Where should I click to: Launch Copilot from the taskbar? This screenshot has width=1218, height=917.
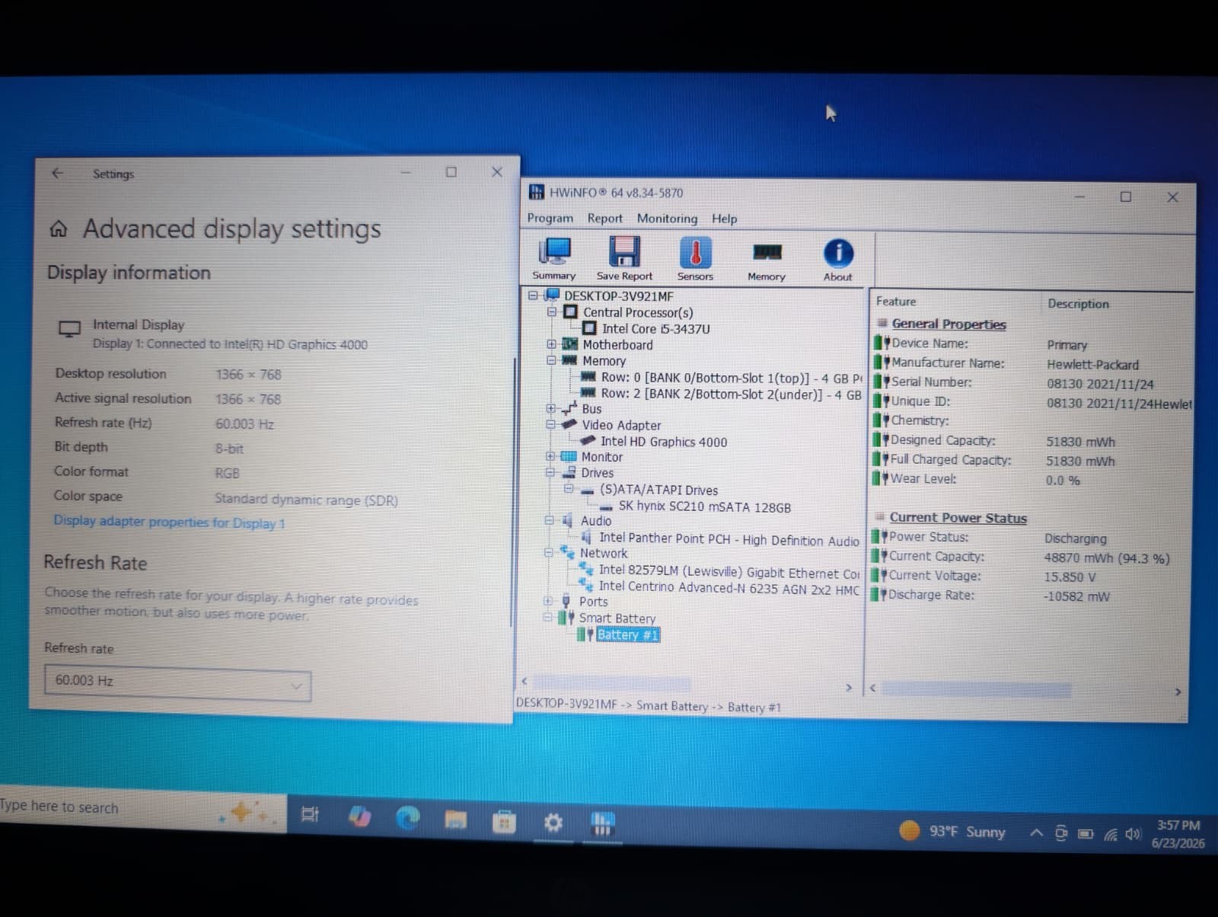pos(359,816)
